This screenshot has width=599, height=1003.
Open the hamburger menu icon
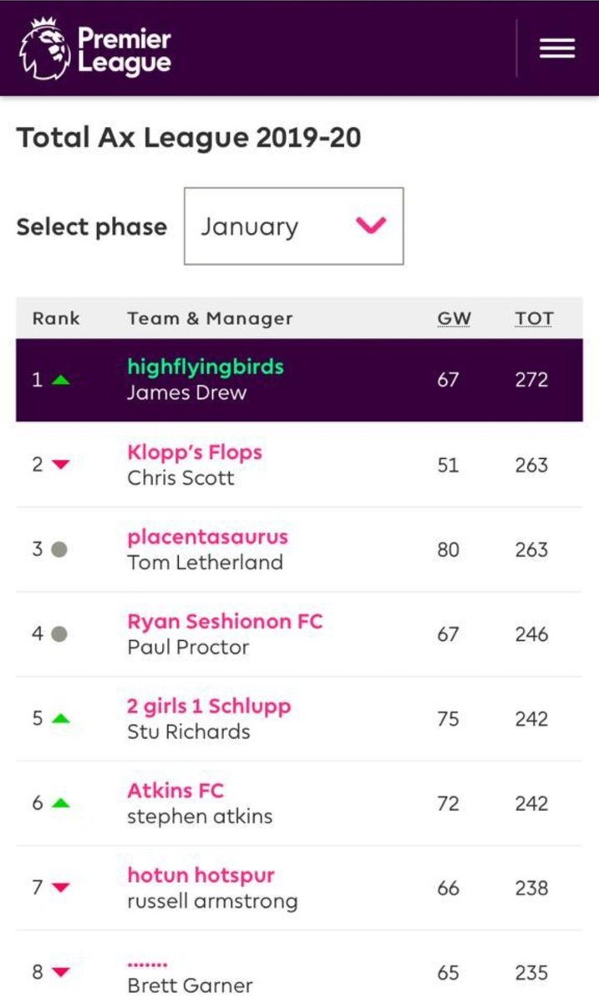click(557, 48)
